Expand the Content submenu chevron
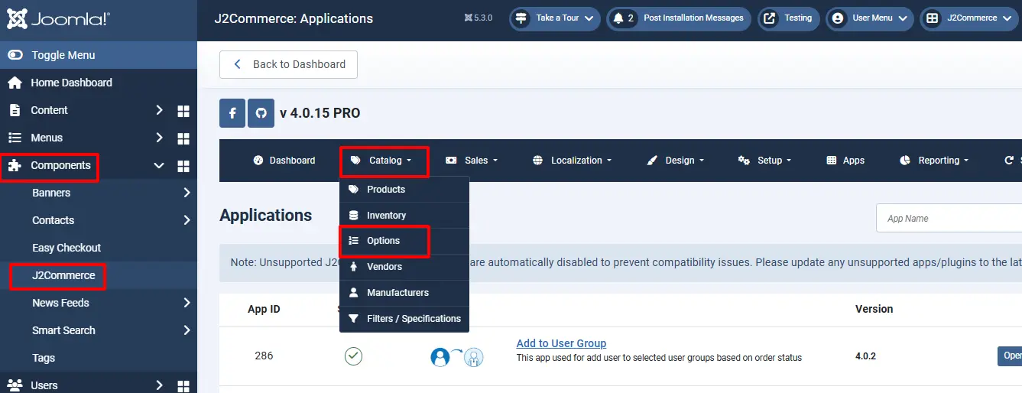1022x393 pixels. click(x=159, y=110)
